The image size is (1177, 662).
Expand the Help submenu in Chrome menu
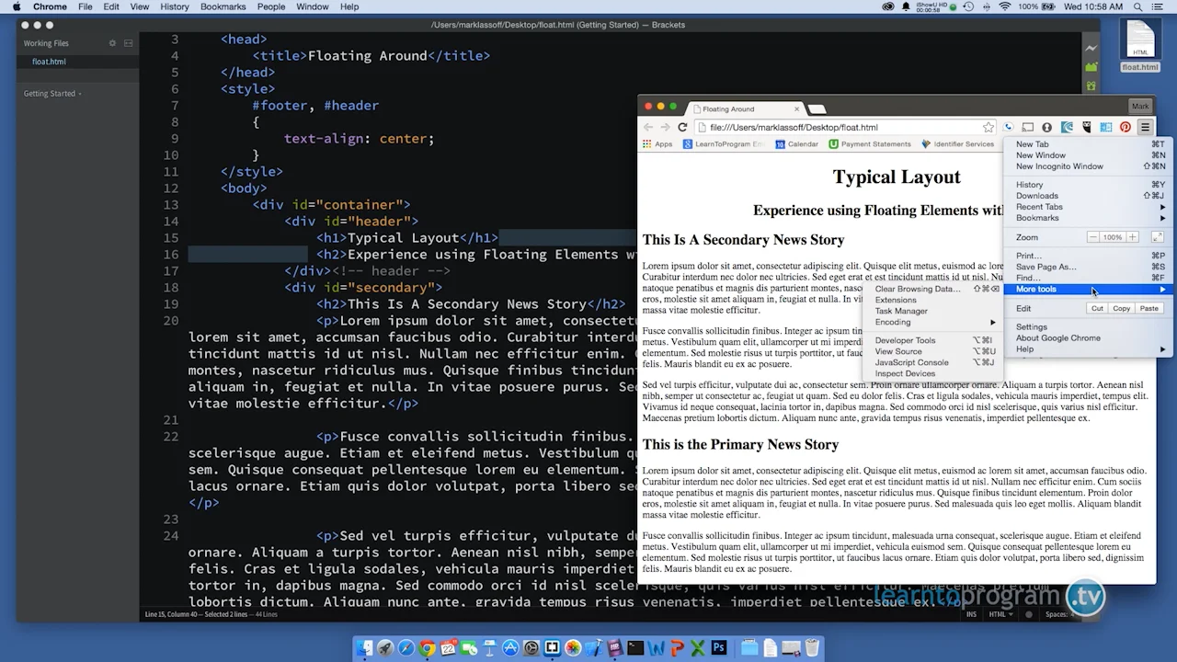1091,349
